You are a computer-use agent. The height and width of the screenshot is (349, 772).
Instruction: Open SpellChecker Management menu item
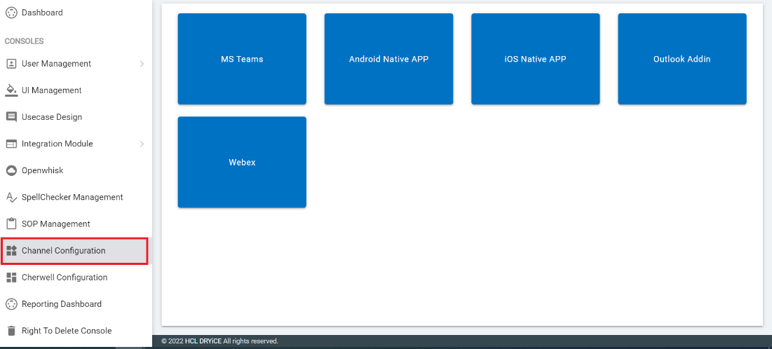coord(76,197)
